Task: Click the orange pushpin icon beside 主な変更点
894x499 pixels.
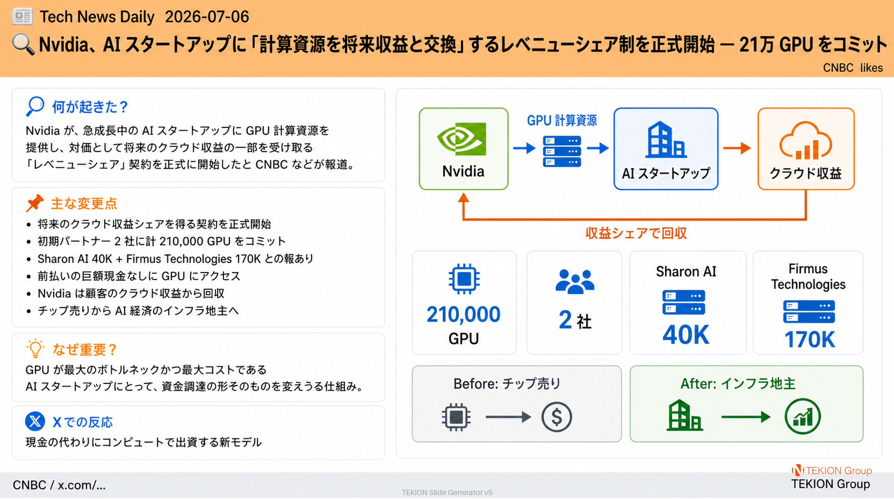Action: coord(35,203)
